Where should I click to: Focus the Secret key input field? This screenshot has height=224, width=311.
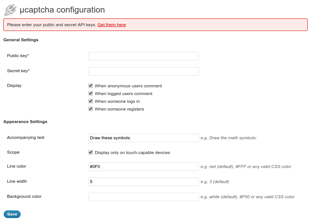point(144,71)
